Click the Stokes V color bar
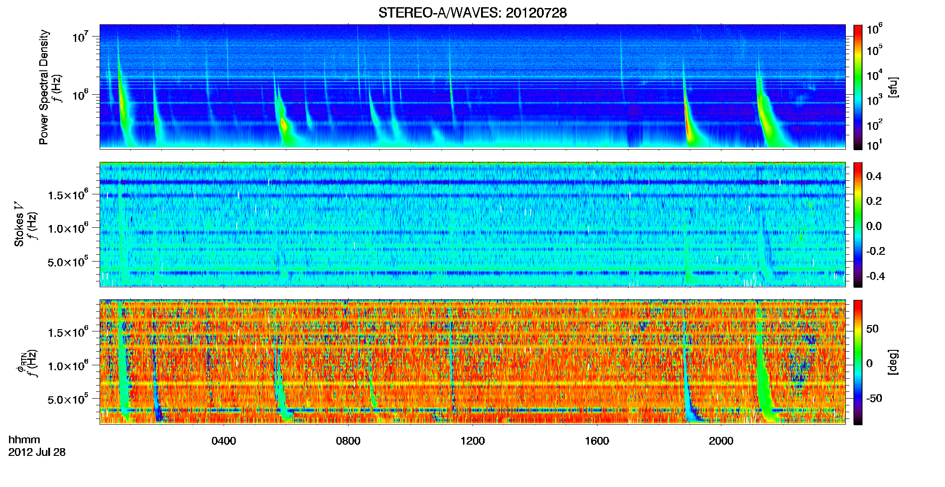The image size is (945, 487). tap(858, 225)
